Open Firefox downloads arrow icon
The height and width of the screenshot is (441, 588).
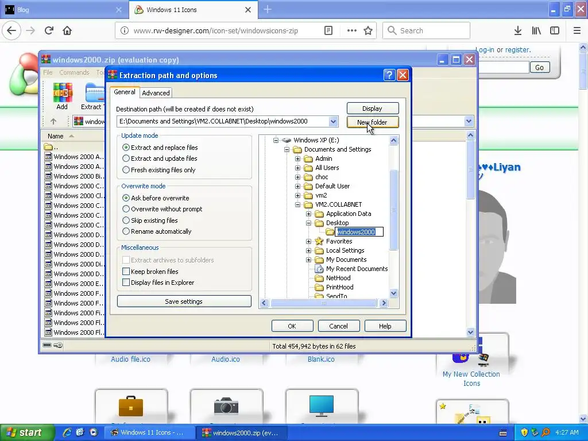pos(518,30)
